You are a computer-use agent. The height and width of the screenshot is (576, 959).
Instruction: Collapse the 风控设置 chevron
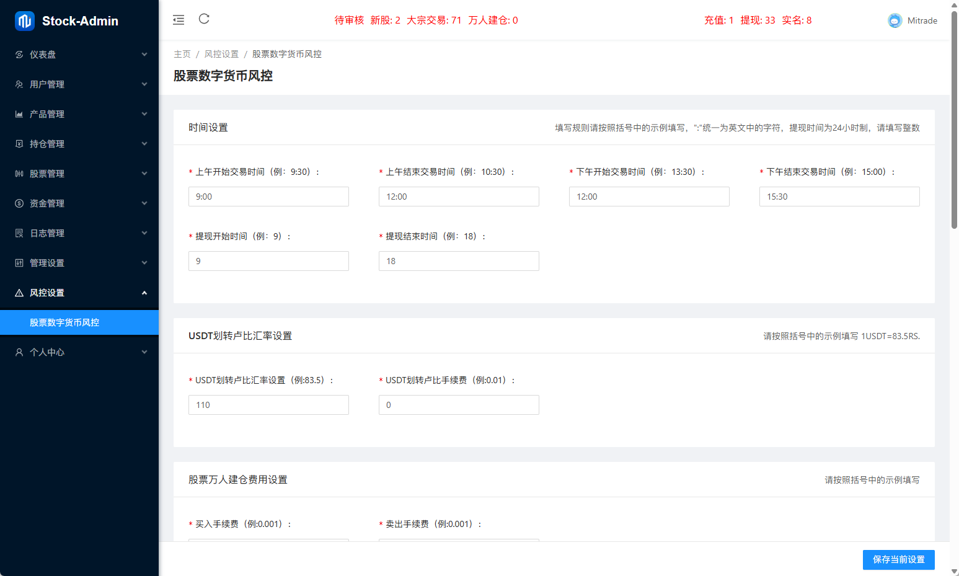(x=144, y=293)
